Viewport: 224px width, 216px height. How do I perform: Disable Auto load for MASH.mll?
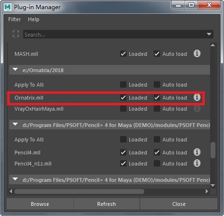click(157, 54)
